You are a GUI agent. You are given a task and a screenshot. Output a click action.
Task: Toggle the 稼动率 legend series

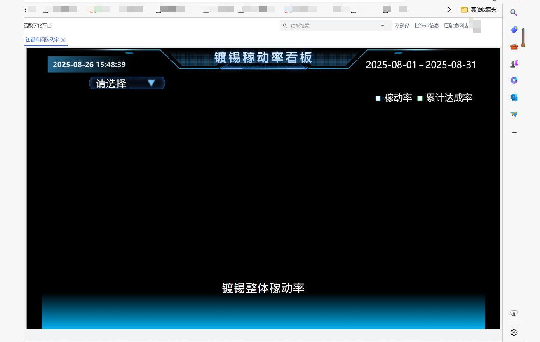[393, 98]
